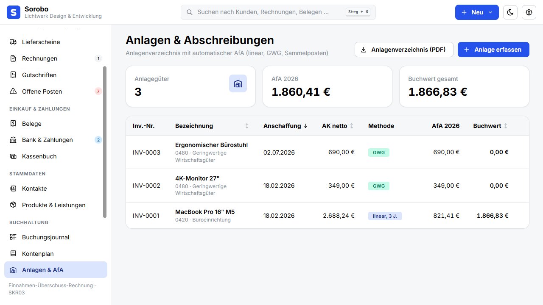Image resolution: width=543 pixels, height=305 pixels.
Task: Click the GWG badge in INV-0002 row
Action: 379,186
